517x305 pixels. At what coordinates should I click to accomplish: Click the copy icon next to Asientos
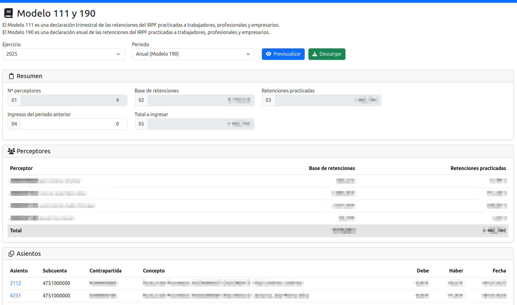(11, 254)
